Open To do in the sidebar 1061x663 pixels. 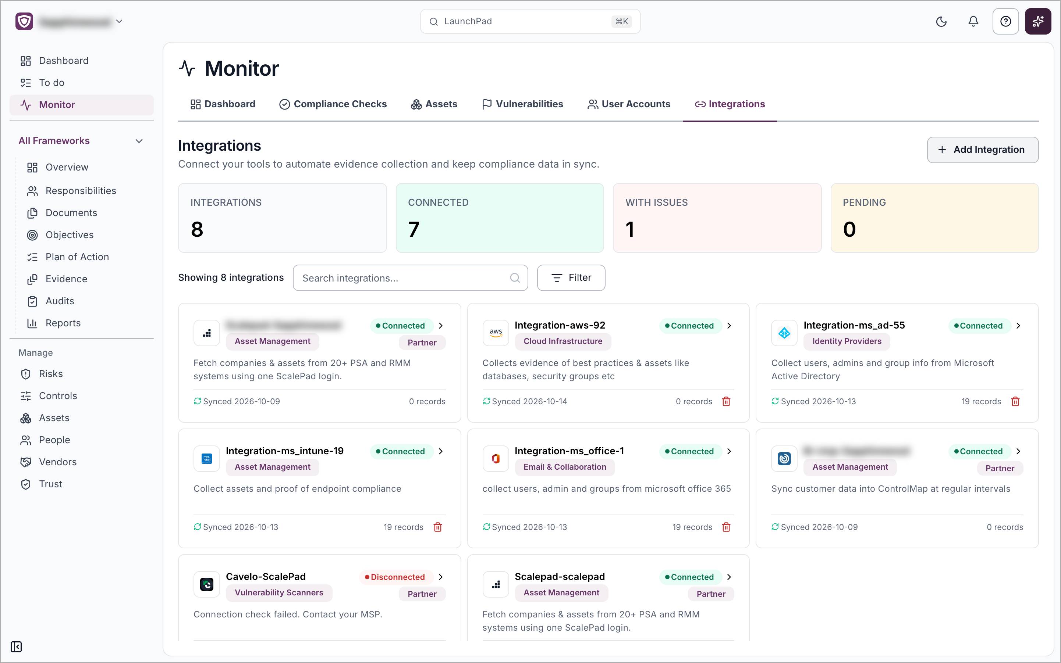tap(82, 82)
